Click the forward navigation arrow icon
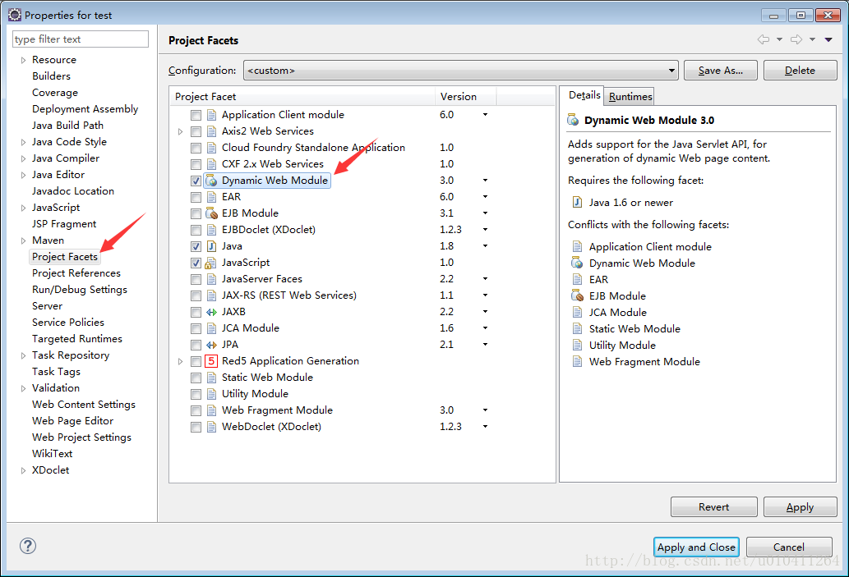This screenshot has height=577, width=849. click(796, 39)
